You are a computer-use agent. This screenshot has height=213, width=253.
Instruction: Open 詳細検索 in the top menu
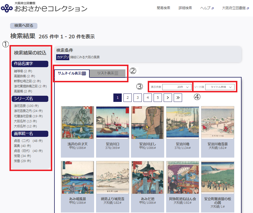coord(185,8)
